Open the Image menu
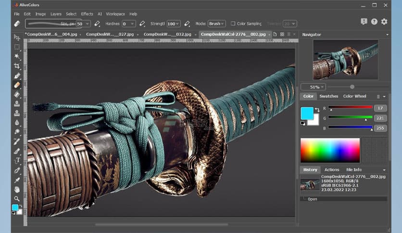Image resolution: width=402 pixels, height=233 pixels. [x=40, y=14]
